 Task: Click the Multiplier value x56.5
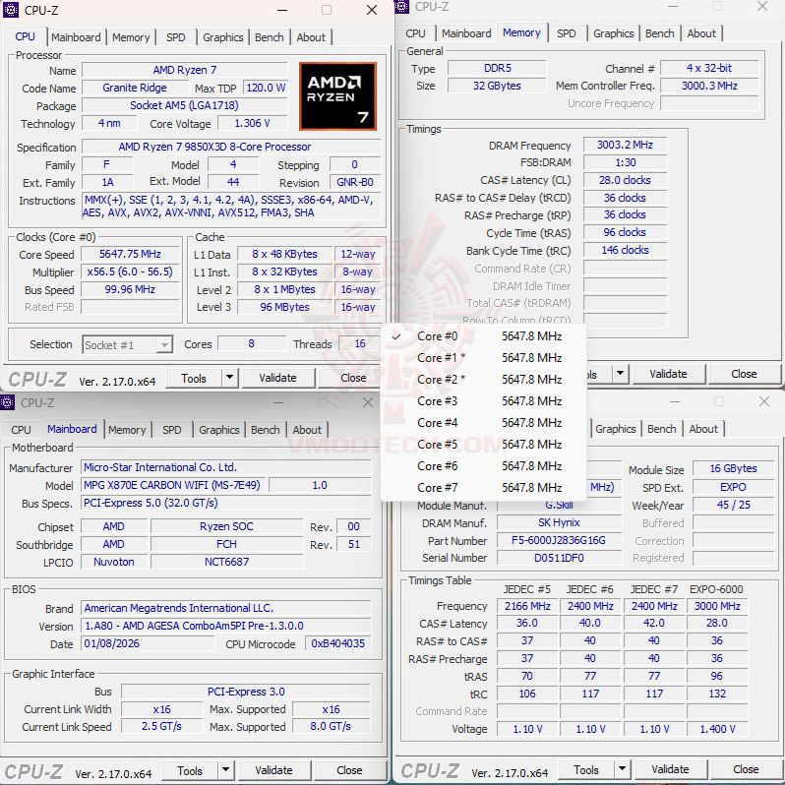[x=130, y=272]
